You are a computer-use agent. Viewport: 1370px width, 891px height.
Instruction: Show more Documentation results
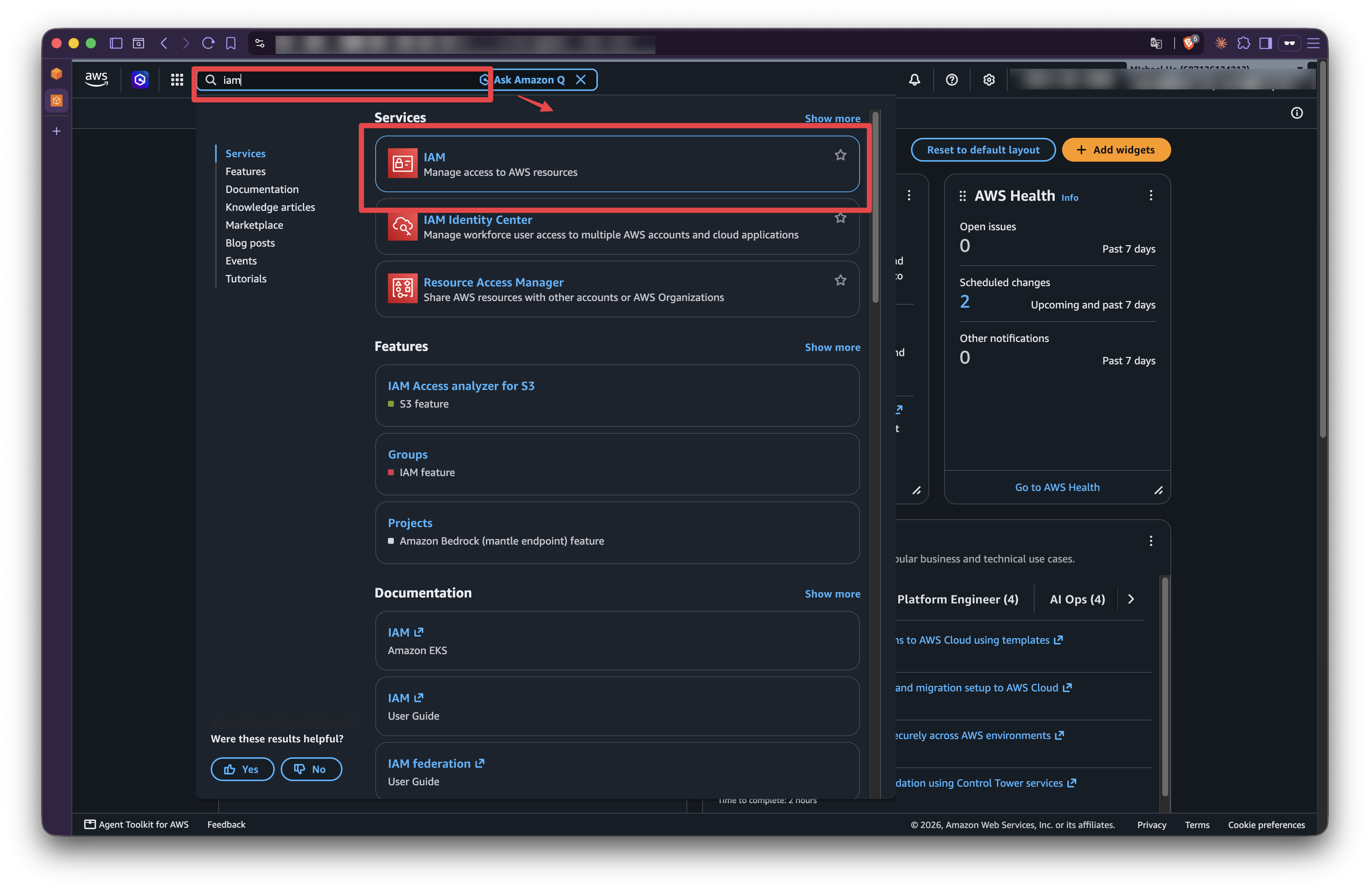pyautogui.click(x=832, y=594)
